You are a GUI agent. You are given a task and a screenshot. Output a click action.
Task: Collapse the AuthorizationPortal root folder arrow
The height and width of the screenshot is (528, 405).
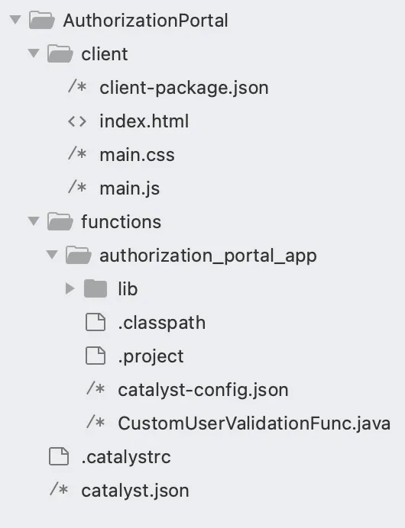tap(15, 20)
